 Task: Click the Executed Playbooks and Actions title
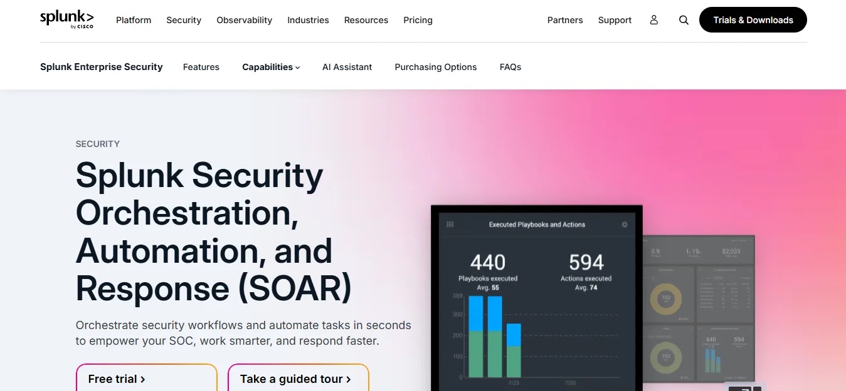coord(537,225)
